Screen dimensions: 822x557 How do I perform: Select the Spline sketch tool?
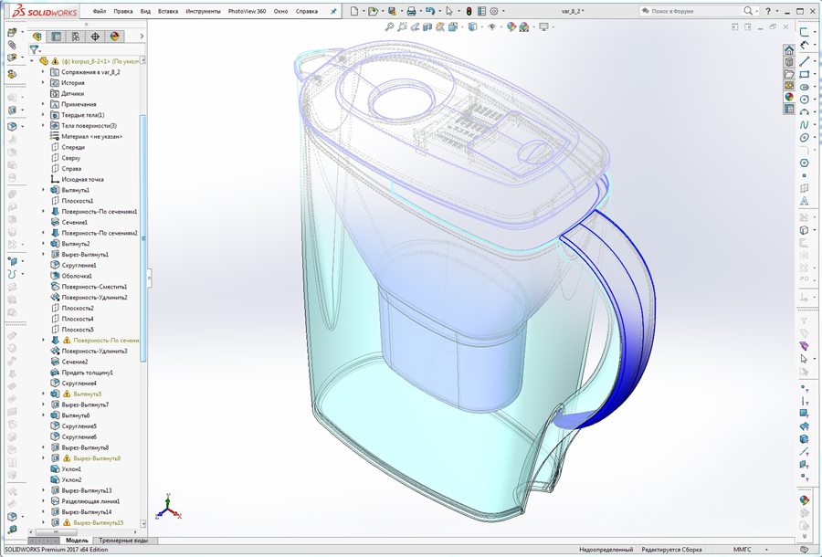coord(804,125)
